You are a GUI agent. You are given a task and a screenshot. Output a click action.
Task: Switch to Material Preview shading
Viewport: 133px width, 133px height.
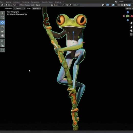point(127,5)
